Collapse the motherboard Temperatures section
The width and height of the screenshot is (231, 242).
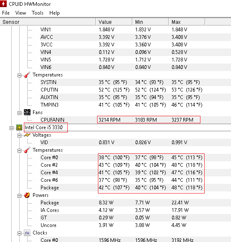(x=19, y=76)
